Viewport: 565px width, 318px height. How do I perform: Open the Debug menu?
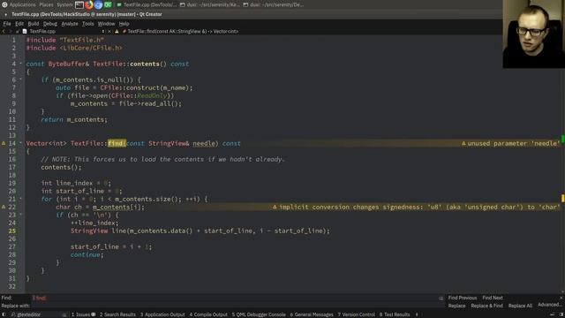(x=50, y=24)
